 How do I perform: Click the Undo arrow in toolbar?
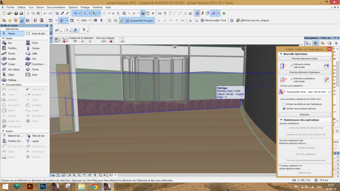45,14
